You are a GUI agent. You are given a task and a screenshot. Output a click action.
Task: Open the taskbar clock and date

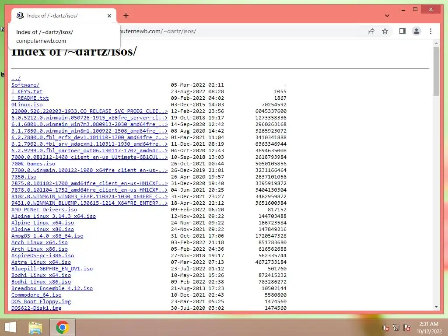429,328
